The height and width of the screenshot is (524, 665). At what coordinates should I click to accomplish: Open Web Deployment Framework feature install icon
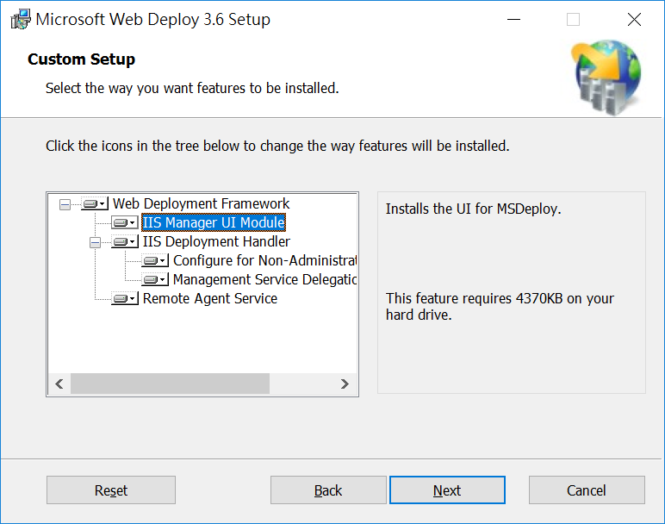point(95,204)
